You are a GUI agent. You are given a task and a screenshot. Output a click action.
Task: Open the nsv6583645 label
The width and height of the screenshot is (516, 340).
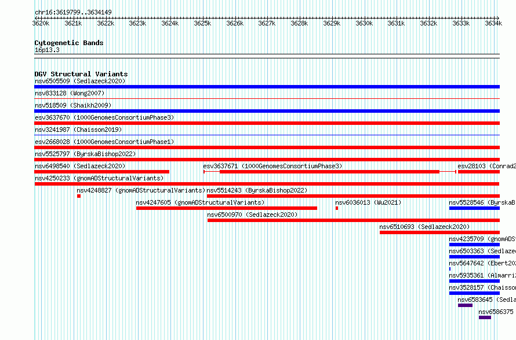tap(486, 300)
